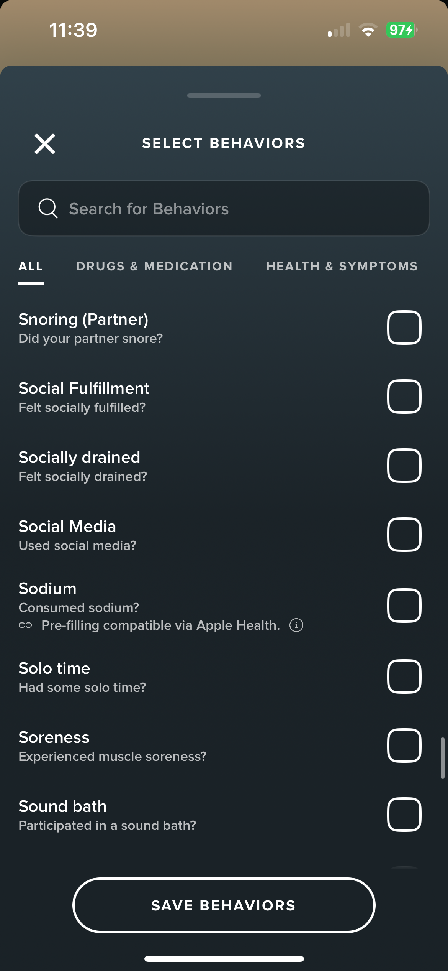The height and width of the screenshot is (971, 448).
Task: Tap the magnifying glass search icon
Action: 48,209
